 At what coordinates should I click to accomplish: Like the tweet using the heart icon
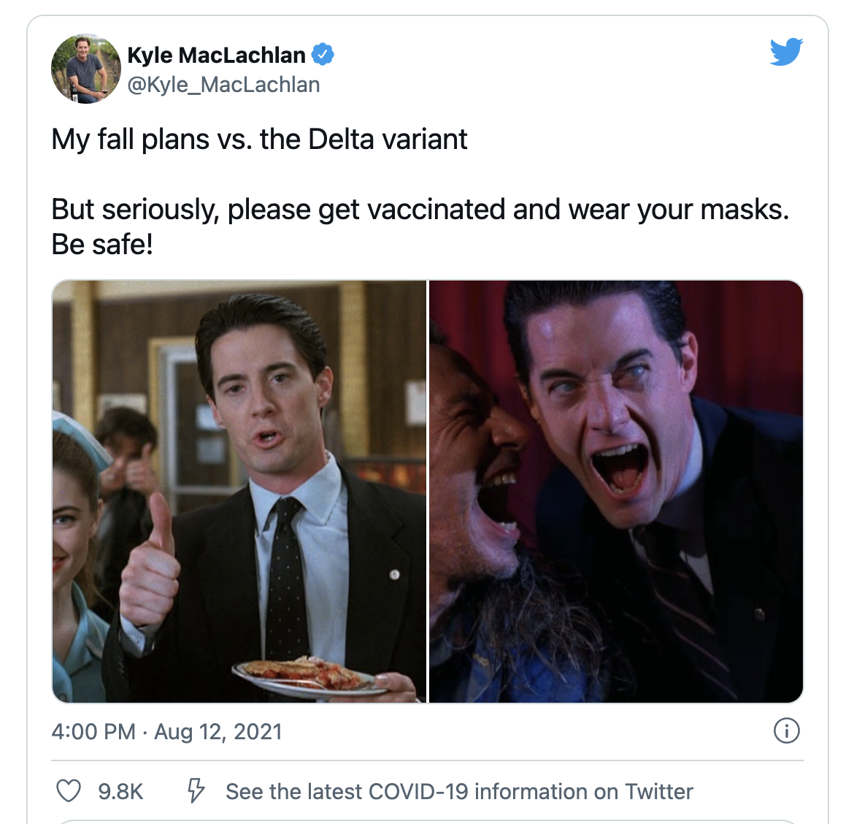[x=69, y=790]
